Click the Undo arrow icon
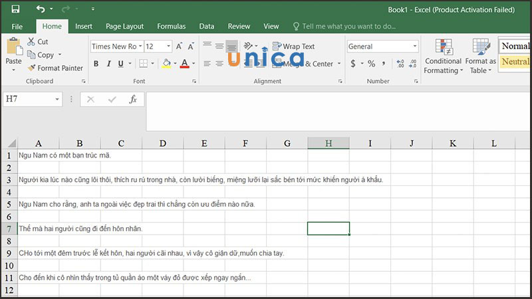The height and width of the screenshot is (299, 532). tap(41, 9)
